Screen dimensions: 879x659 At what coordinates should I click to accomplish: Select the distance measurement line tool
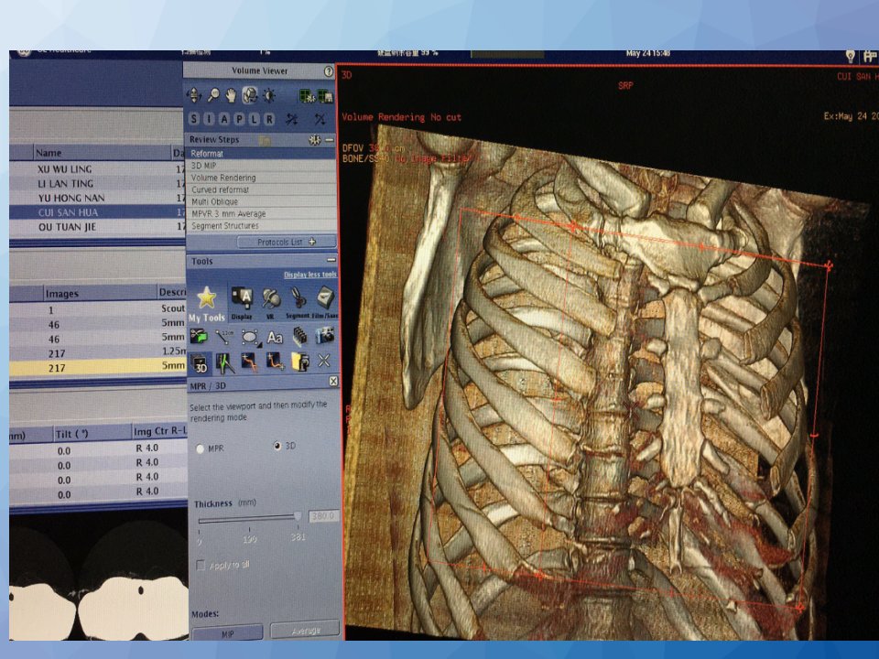225,336
